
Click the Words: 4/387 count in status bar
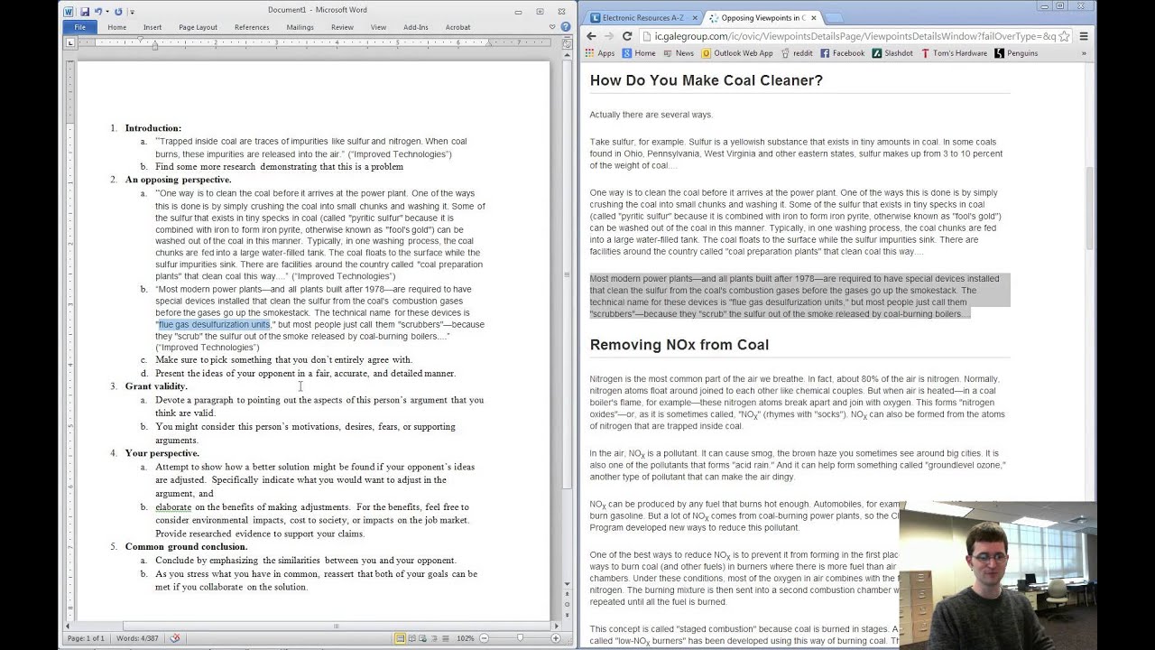click(137, 638)
